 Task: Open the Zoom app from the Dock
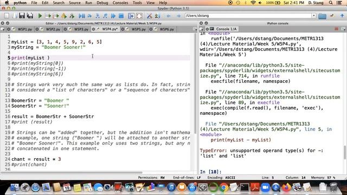coord(265,188)
